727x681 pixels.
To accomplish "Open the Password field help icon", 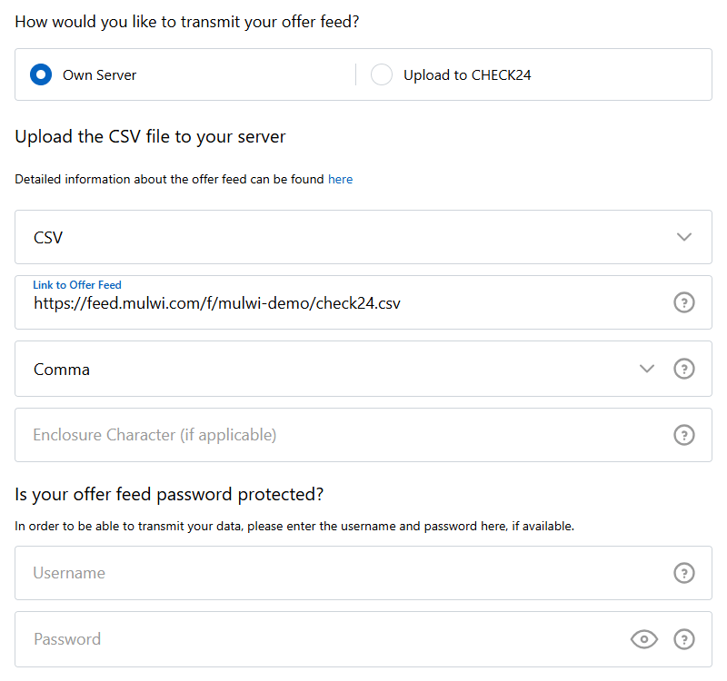I will [684, 639].
